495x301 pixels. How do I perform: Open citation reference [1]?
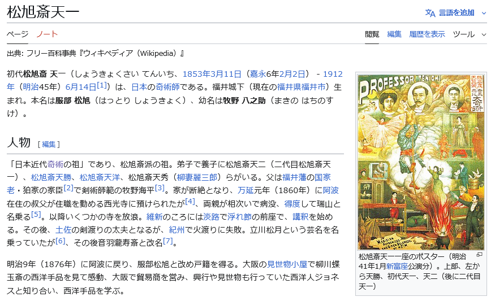[x=102, y=85]
